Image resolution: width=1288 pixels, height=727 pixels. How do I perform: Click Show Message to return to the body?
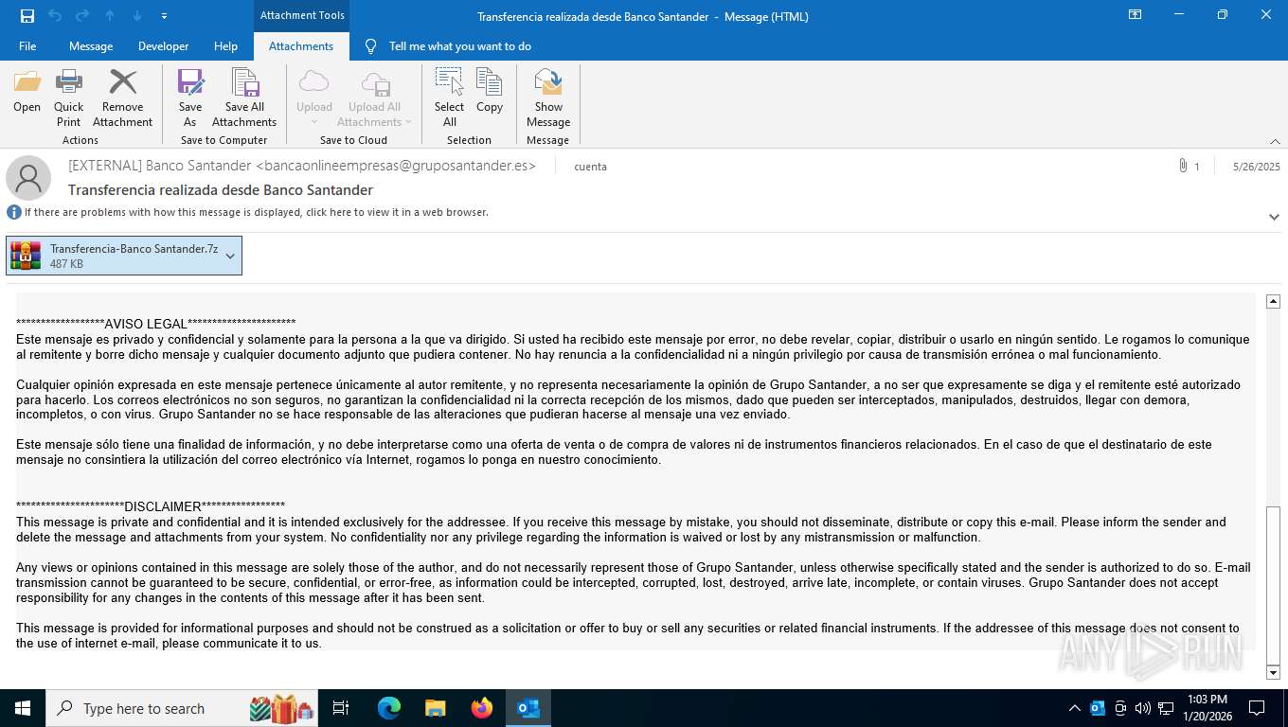pyautogui.click(x=548, y=98)
